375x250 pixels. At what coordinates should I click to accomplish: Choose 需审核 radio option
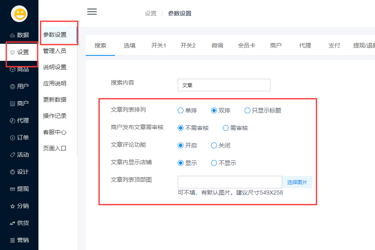coord(226,128)
